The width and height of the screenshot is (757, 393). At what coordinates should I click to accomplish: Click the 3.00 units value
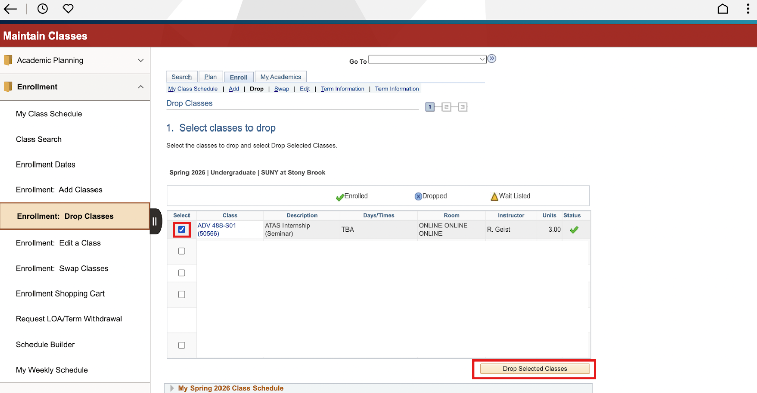click(x=555, y=230)
